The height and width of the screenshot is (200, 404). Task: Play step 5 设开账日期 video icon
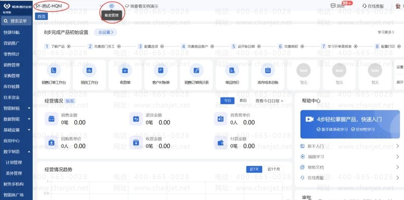click(259, 47)
